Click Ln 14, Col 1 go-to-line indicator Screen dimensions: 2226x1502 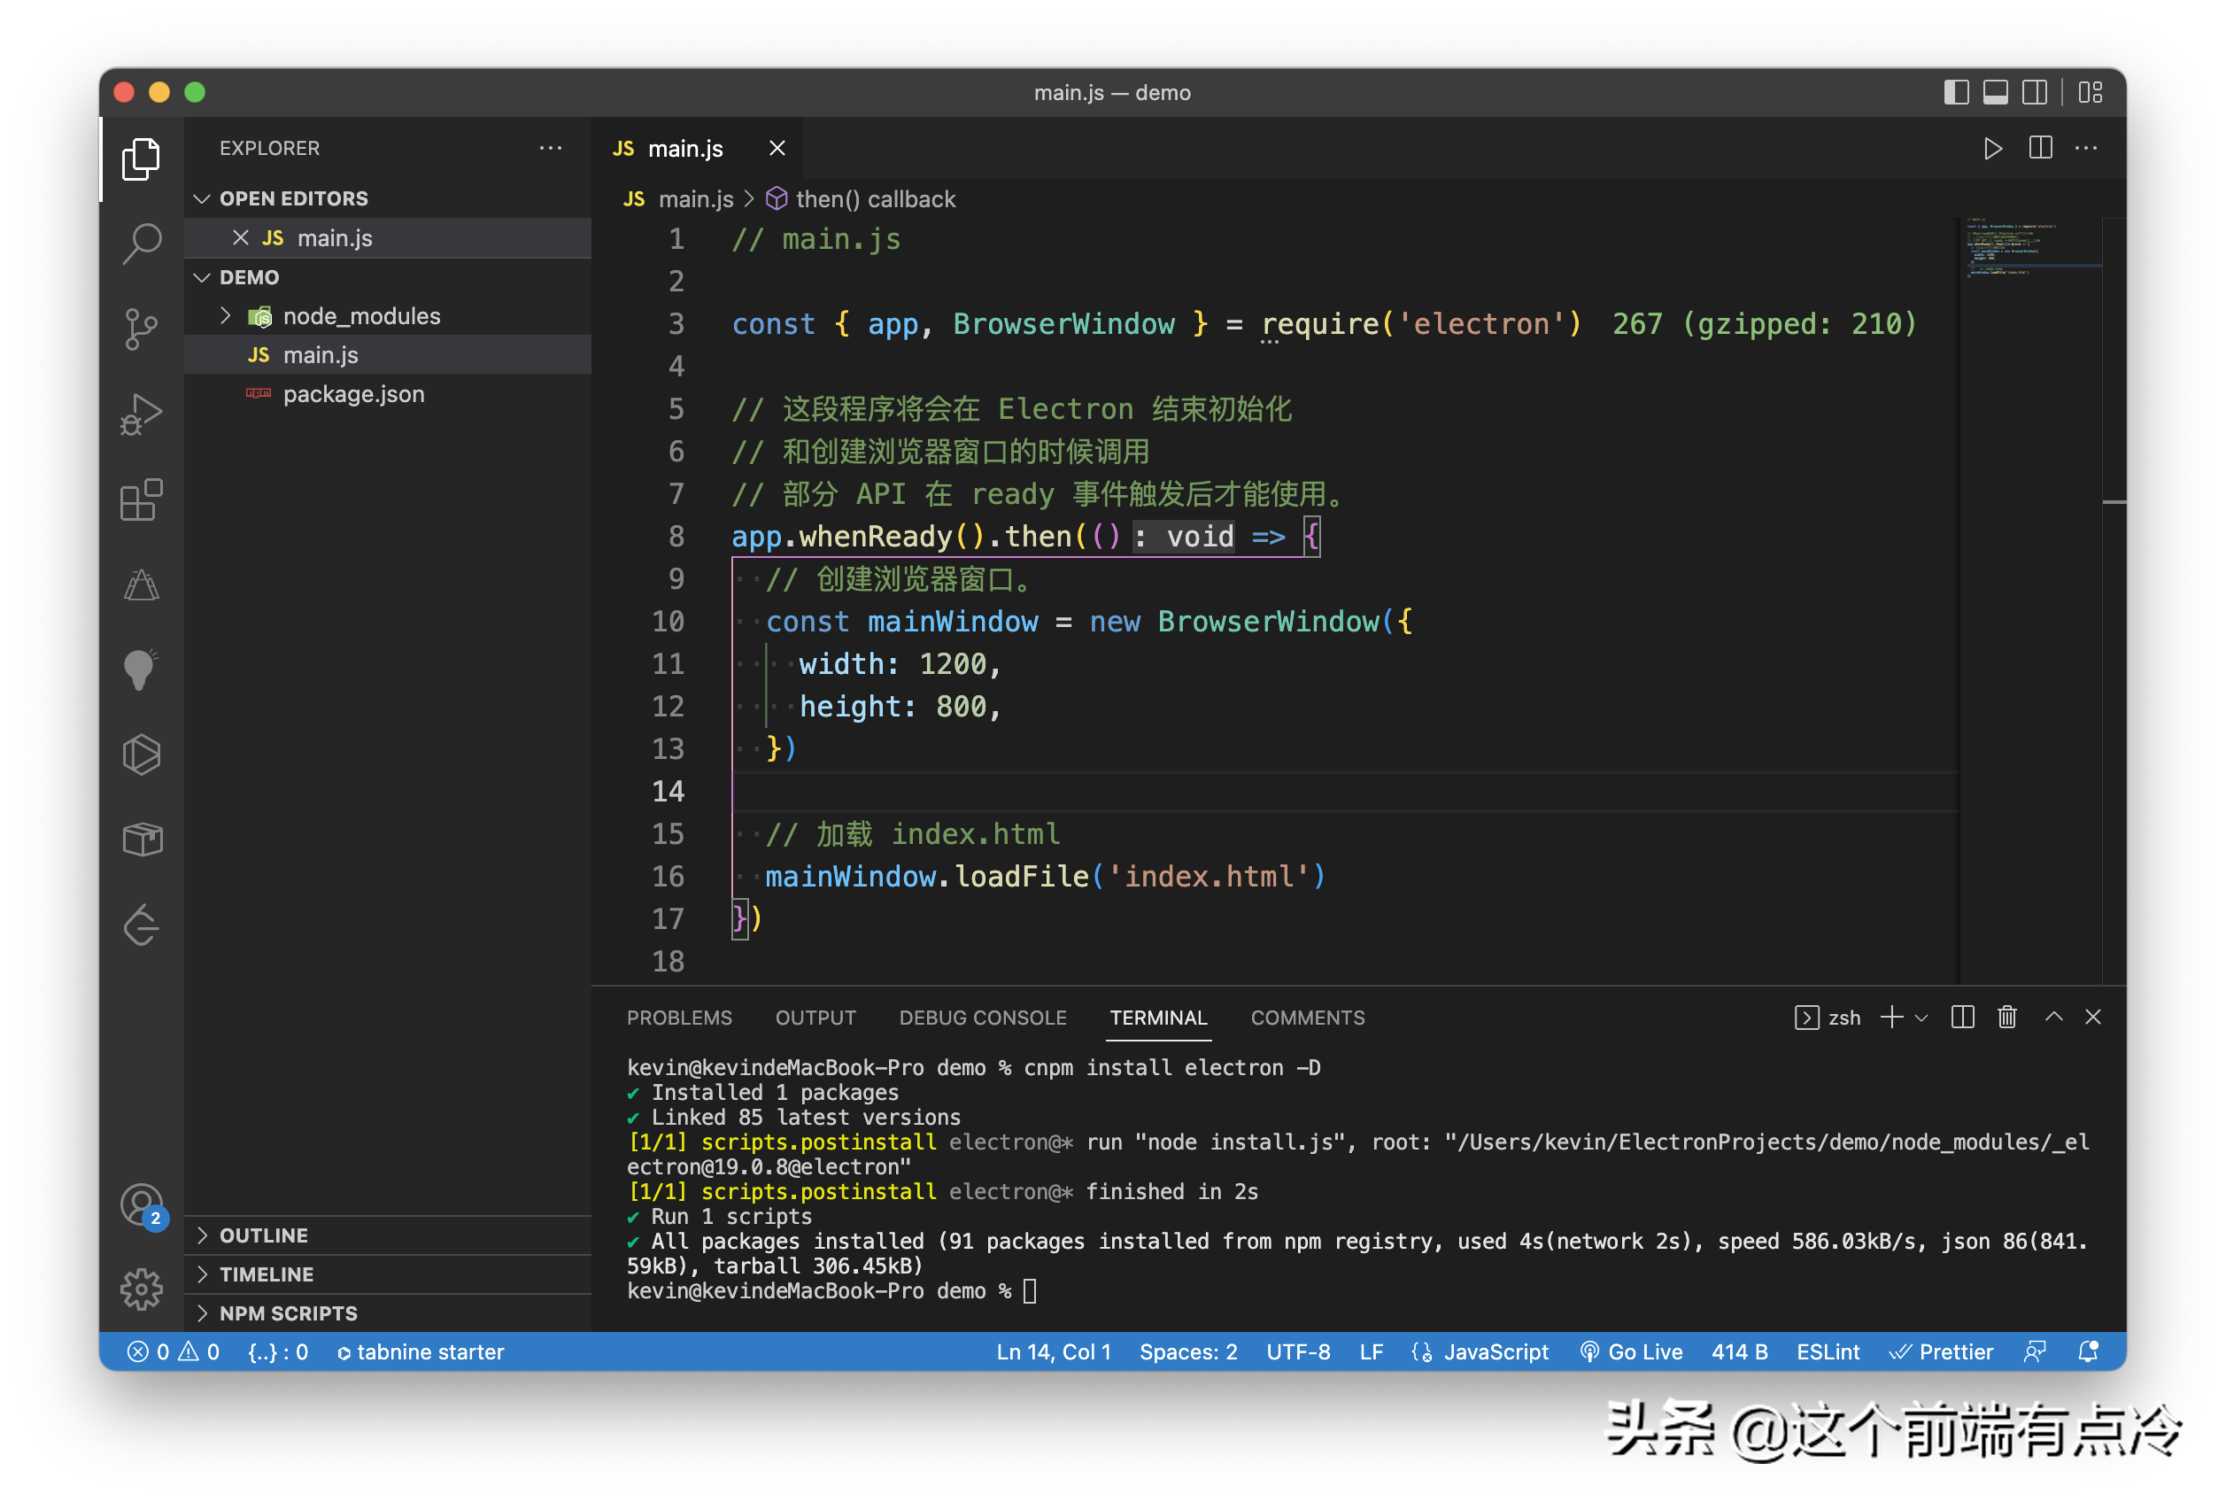click(1053, 1351)
